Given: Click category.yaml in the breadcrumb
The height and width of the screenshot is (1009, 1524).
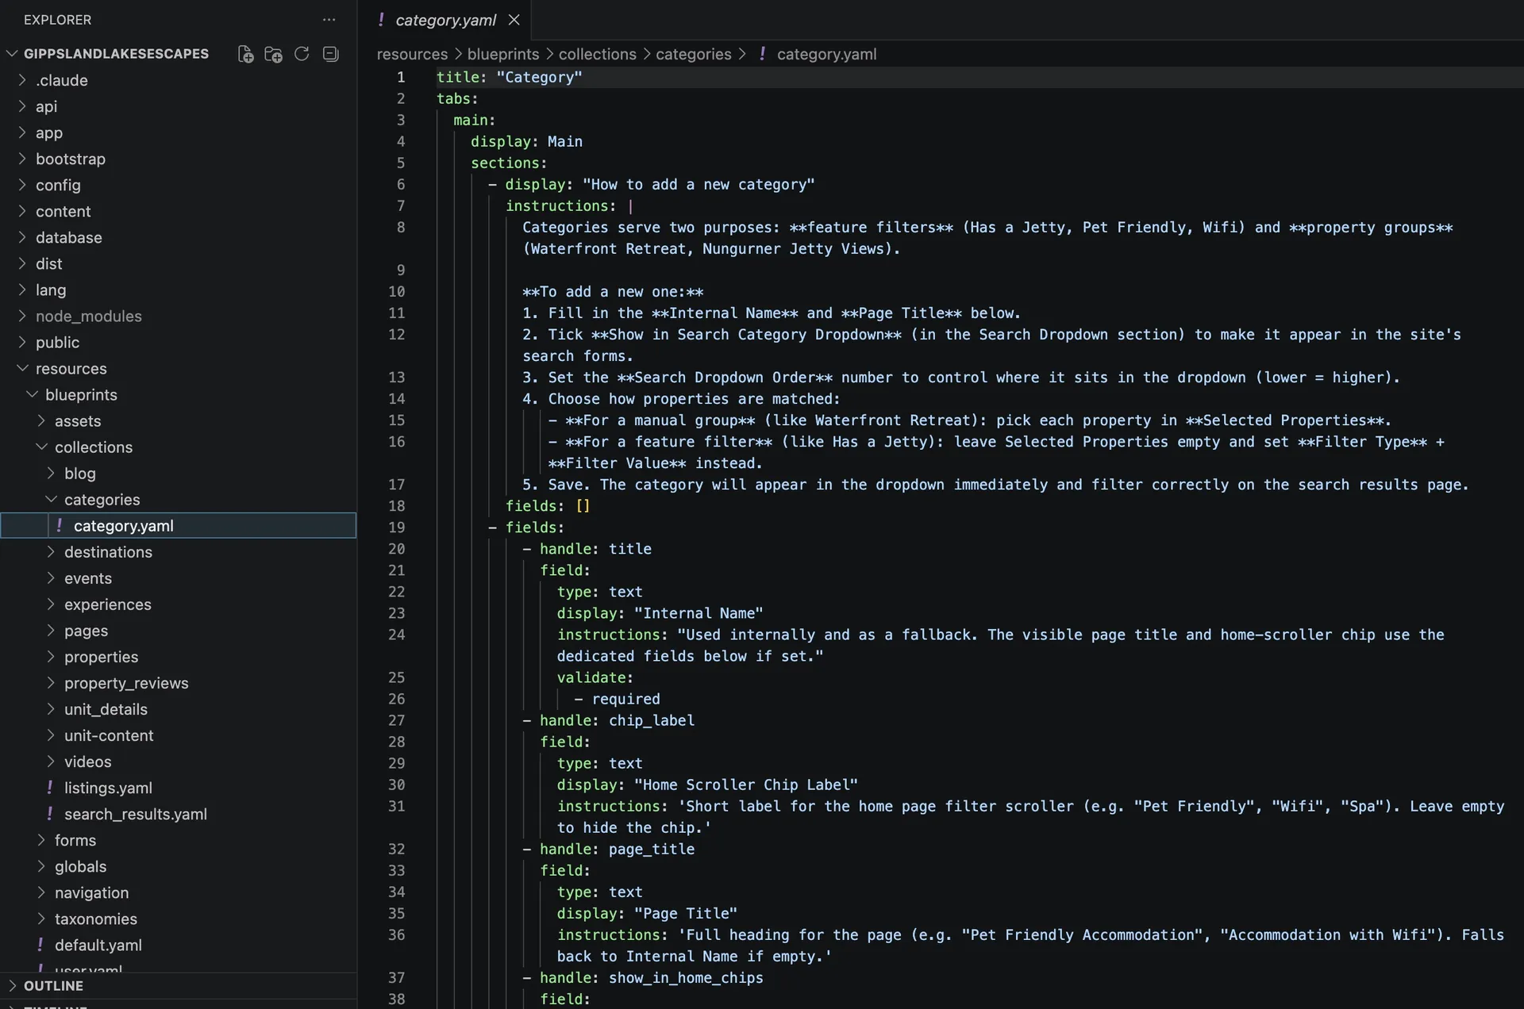Looking at the screenshot, I should click(x=826, y=54).
